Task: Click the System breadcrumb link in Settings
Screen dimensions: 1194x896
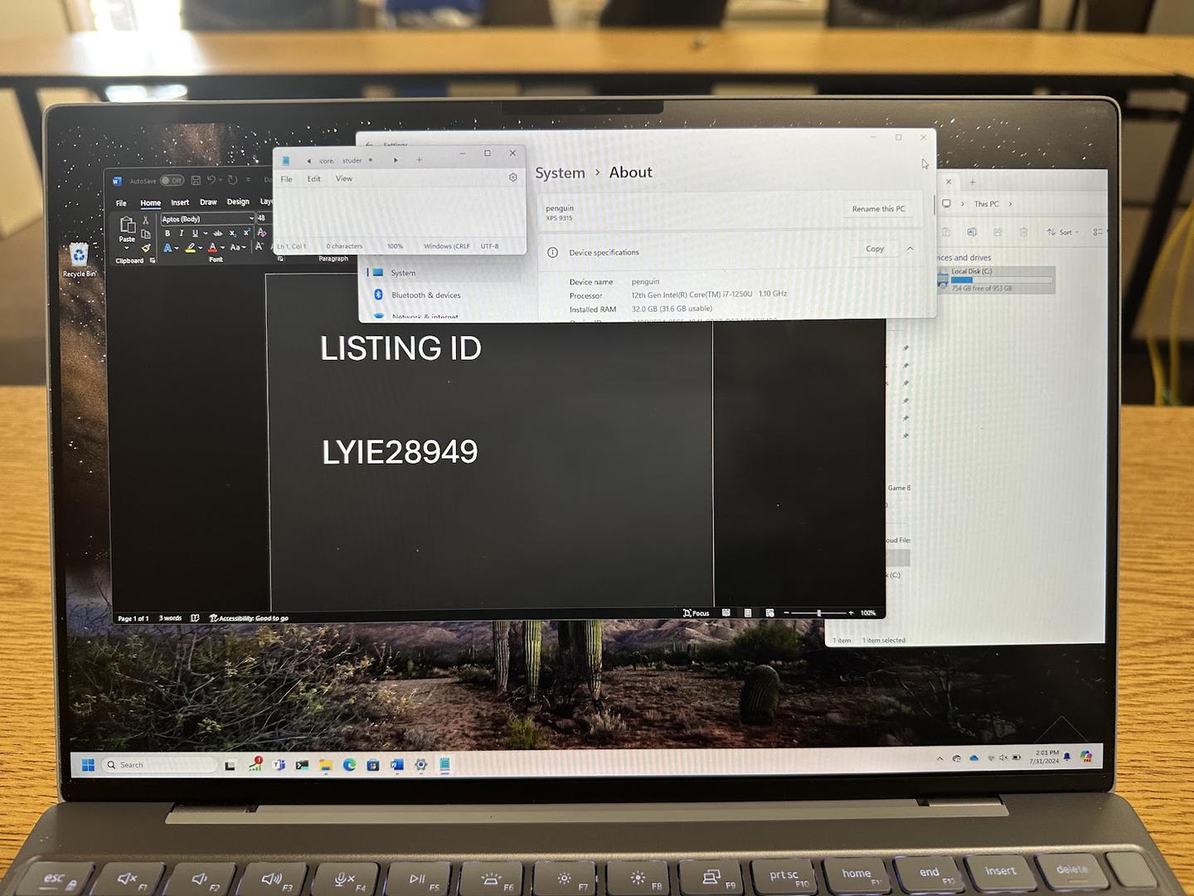Action: click(x=560, y=173)
